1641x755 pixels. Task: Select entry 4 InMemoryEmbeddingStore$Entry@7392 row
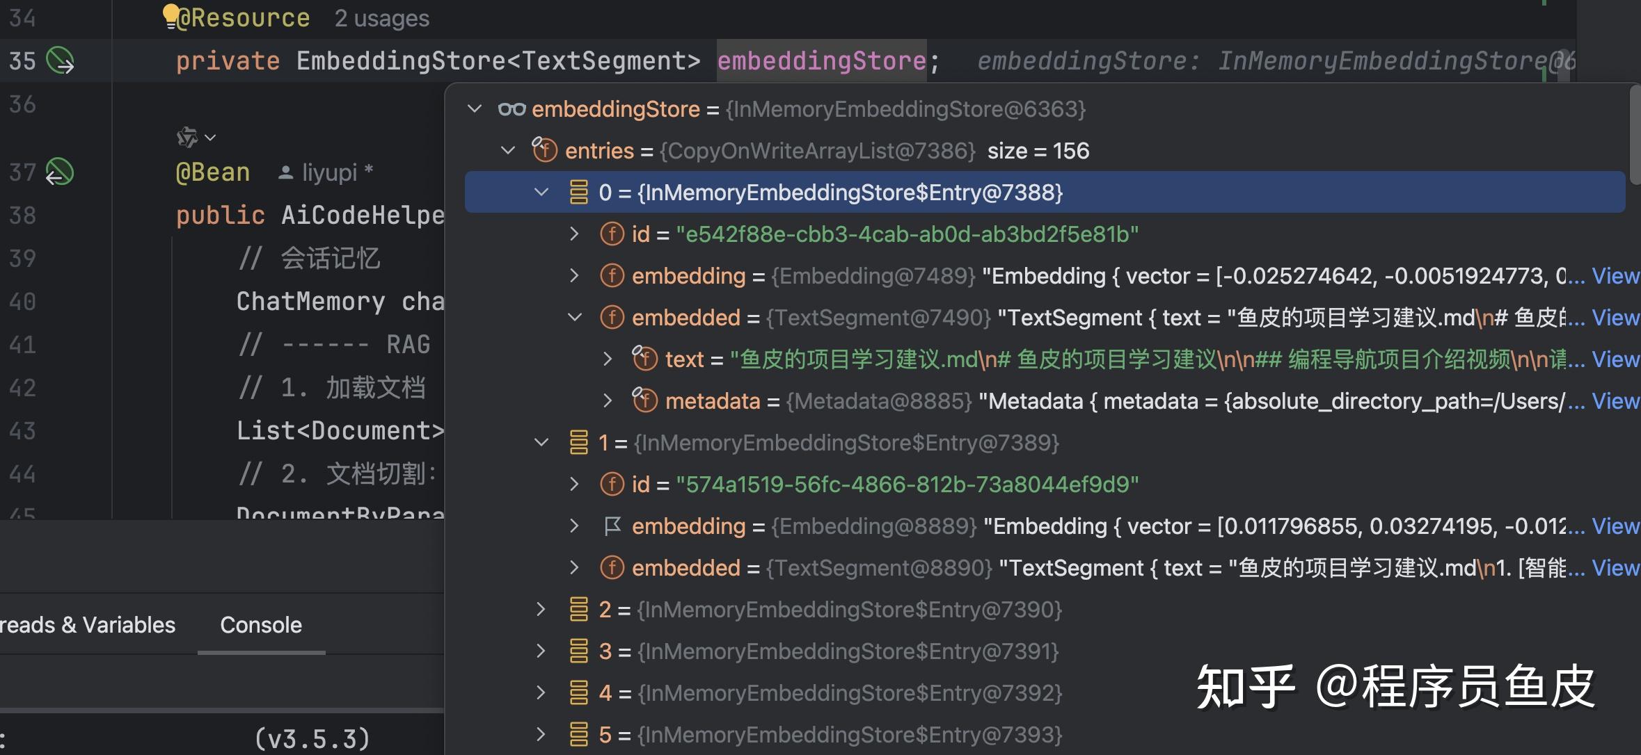coord(849,693)
